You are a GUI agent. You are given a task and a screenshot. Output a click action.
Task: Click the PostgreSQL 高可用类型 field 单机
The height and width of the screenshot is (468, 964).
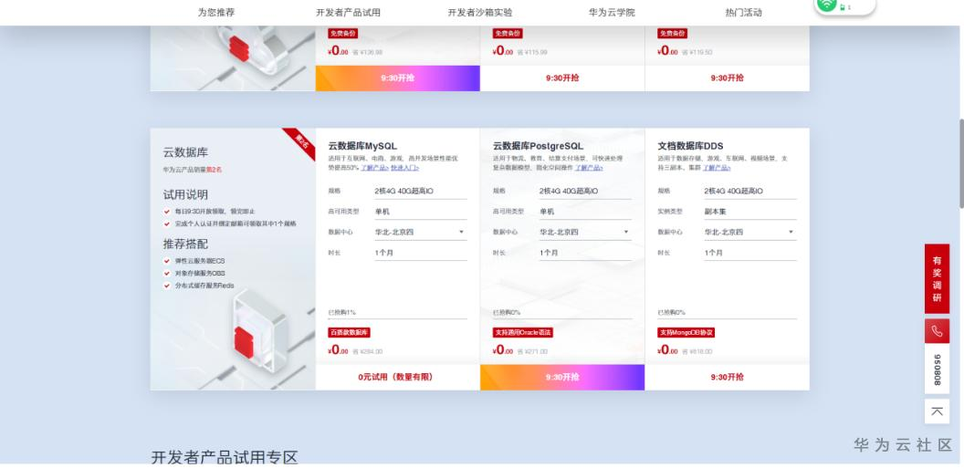(x=585, y=212)
